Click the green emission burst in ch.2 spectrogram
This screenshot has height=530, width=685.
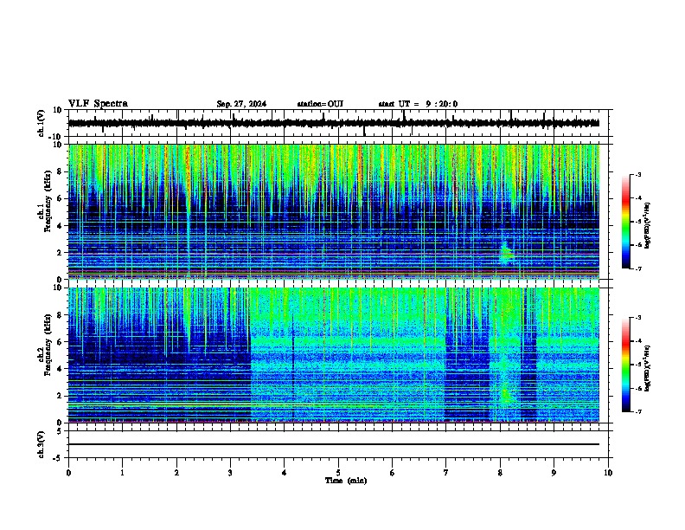tap(507, 395)
